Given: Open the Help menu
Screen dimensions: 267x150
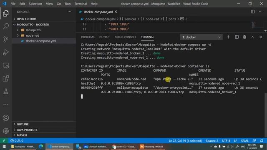Looking at the screenshot, I should click(94, 4).
